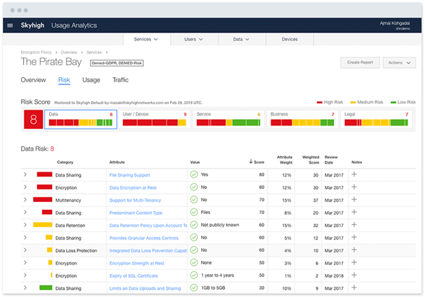425x297 pixels.
Task: Click the Denied-GDPR, DENIED-Risk tag
Action: (x=117, y=63)
